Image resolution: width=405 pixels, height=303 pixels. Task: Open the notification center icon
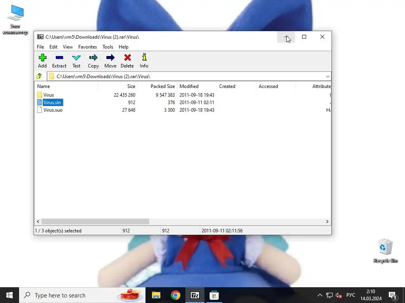click(393, 296)
